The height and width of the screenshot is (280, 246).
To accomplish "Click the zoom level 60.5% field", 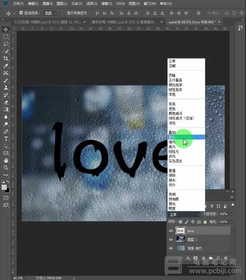I will (x=18, y=278).
